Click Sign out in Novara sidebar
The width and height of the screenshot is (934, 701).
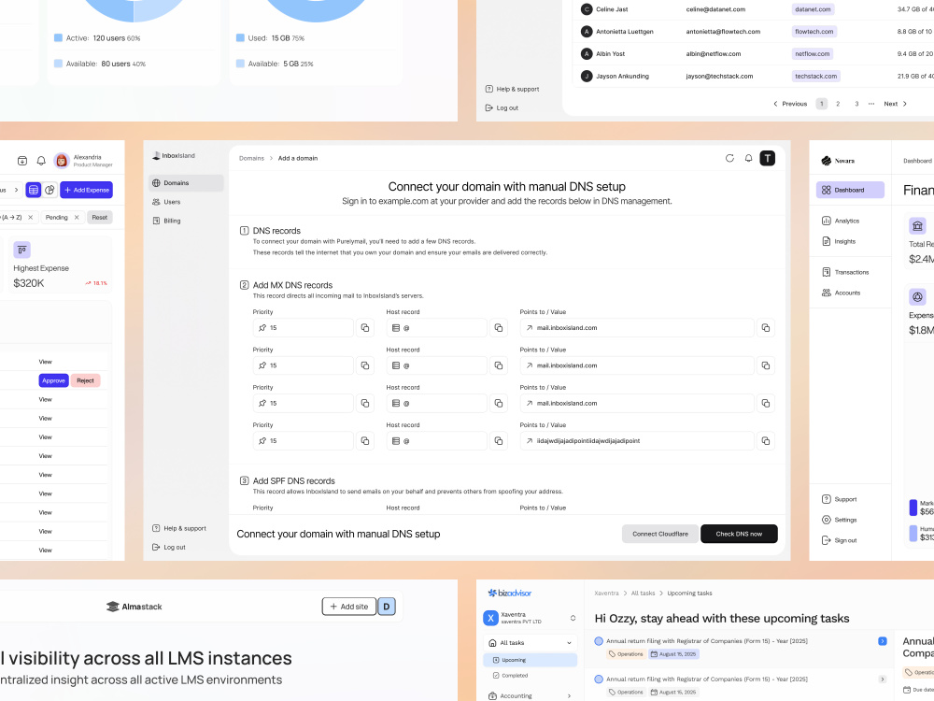pyautogui.click(x=840, y=540)
